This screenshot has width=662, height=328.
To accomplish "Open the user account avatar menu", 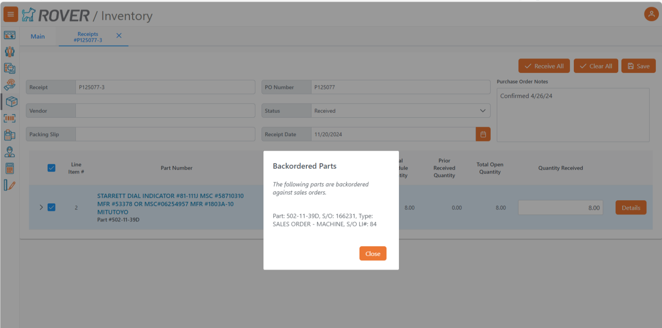I will point(651,14).
